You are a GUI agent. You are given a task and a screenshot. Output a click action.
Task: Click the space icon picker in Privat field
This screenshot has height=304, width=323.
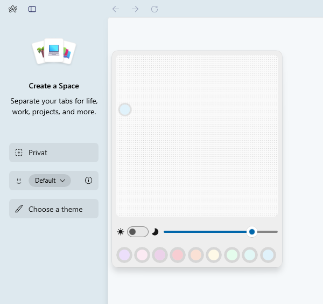pyautogui.click(x=19, y=153)
